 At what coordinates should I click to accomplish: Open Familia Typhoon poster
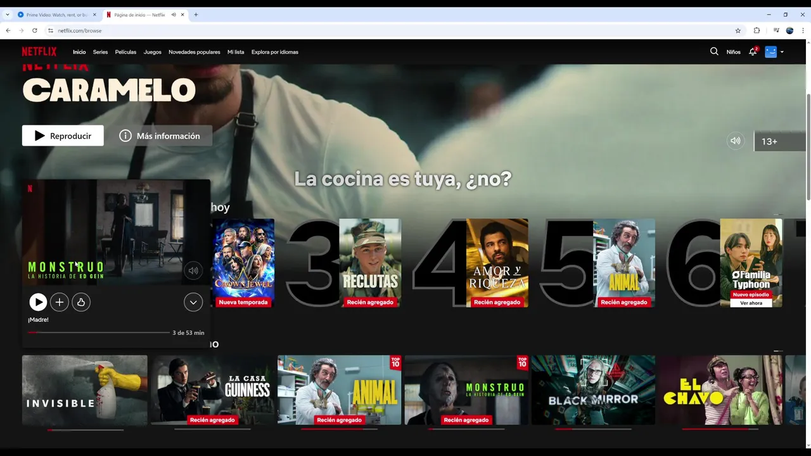pyautogui.click(x=751, y=263)
